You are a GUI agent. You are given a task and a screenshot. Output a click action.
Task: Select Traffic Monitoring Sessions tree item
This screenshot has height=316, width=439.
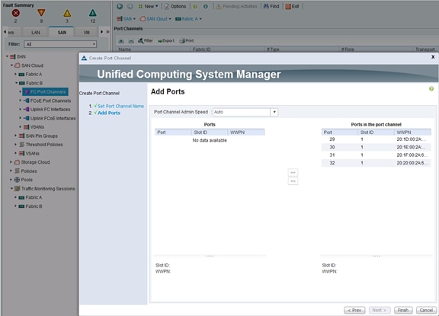[x=48, y=189]
